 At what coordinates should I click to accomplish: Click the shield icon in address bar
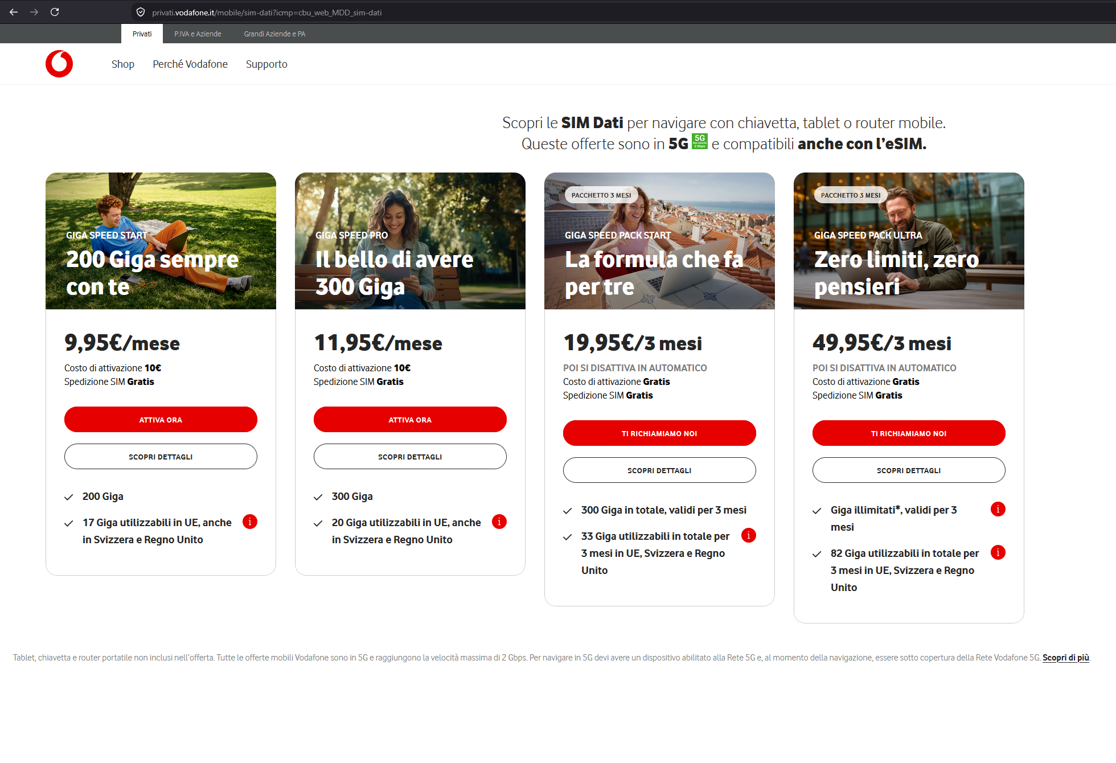click(x=141, y=12)
